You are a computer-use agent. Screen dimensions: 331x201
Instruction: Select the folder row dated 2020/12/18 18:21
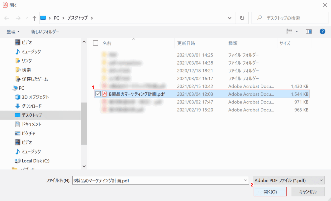point(202,71)
